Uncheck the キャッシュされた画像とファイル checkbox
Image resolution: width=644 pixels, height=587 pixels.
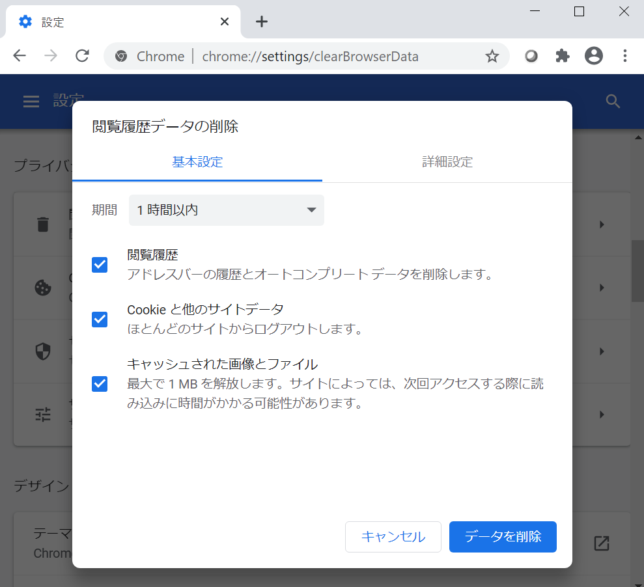point(100,384)
